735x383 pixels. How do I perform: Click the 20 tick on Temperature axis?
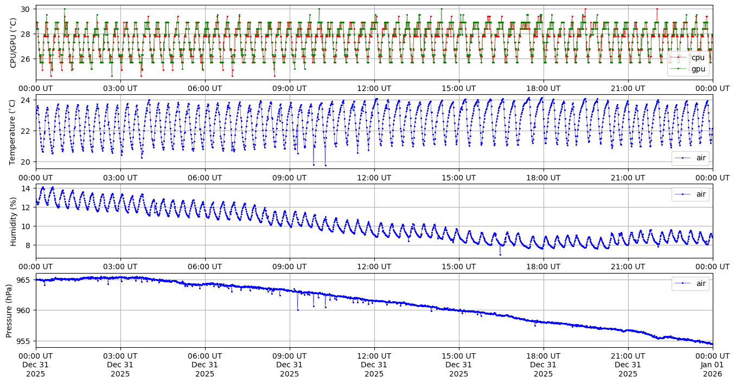(25, 162)
